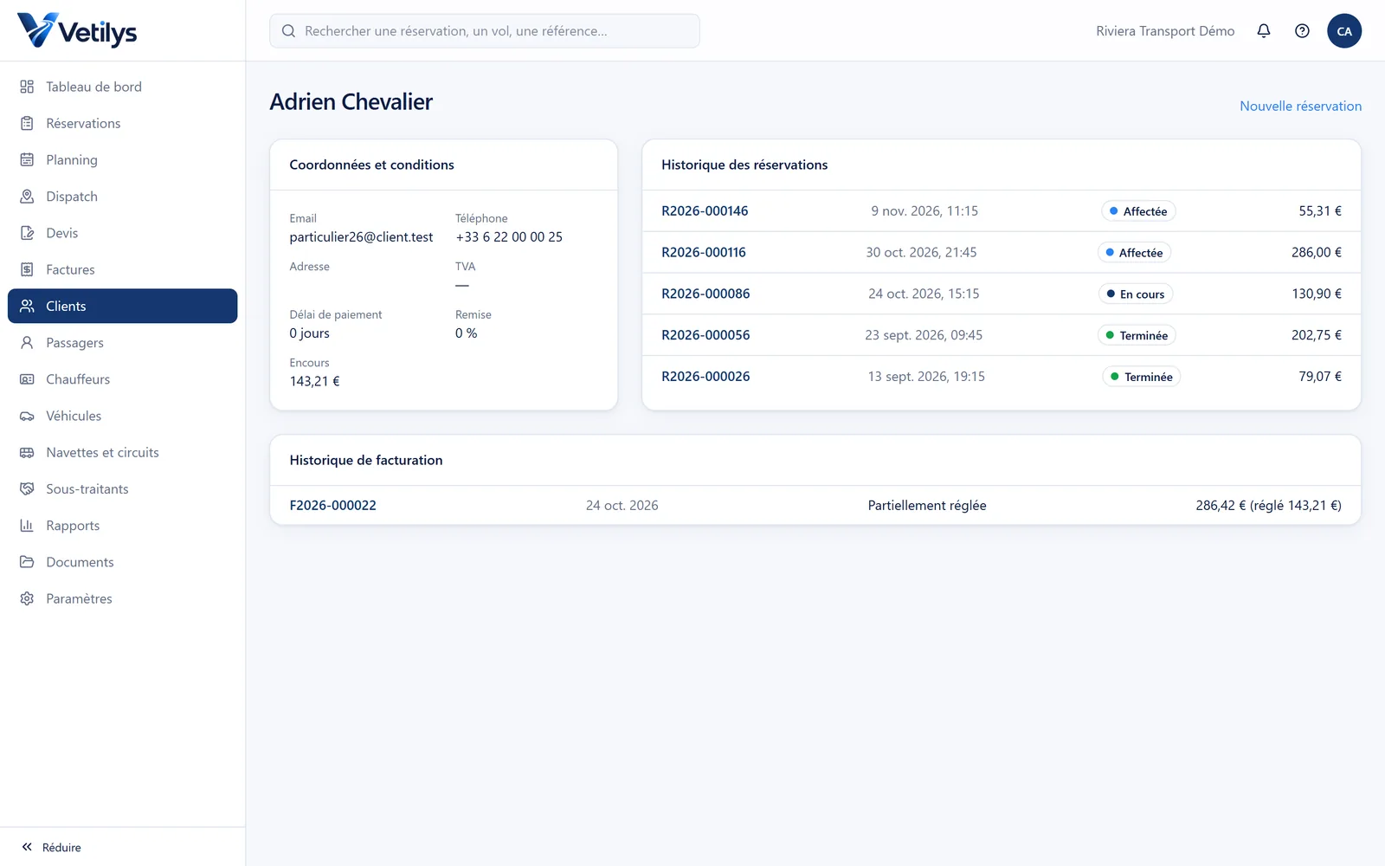The image size is (1385, 866).
Task: Click the 9 nov. 2026, 11:15 date
Action: [x=924, y=210]
